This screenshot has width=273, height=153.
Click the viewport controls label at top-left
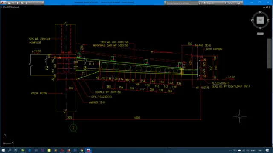click(x=10, y=7)
